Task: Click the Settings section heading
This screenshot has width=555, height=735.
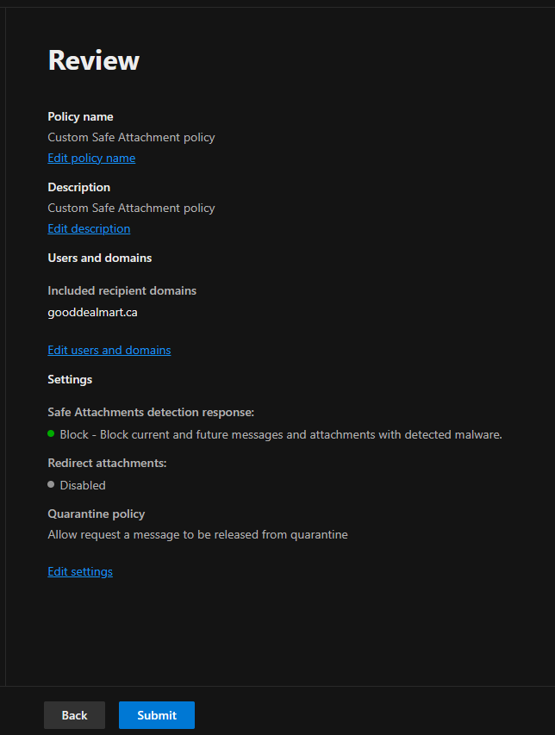Action: coord(70,380)
